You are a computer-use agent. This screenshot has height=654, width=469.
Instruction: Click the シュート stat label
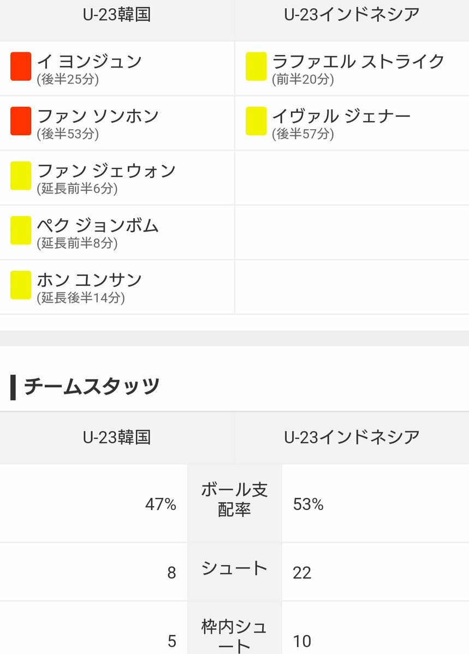[234, 568]
